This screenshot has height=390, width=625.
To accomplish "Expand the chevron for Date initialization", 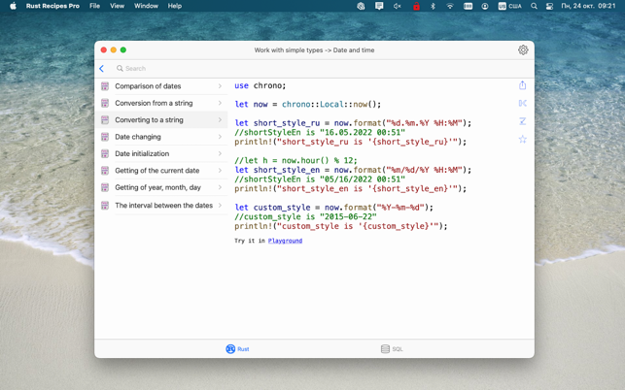I will click(x=220, y=153).
